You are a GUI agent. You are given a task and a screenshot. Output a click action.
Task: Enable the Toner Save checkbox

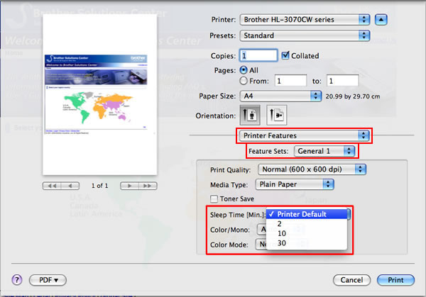(x=214, y=198)
